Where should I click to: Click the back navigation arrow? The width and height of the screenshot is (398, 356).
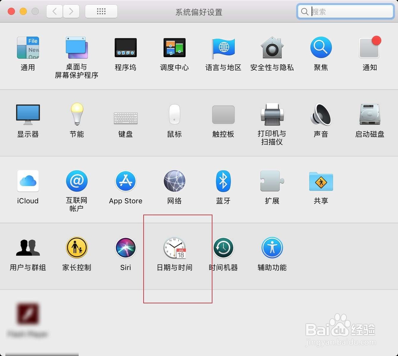[55, 11]
